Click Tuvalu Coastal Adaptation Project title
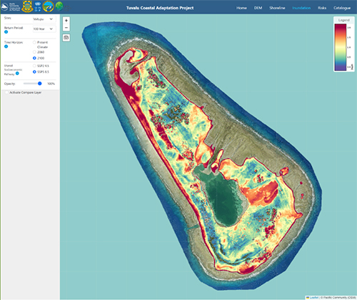This screenshot has height=300, width=357. tap(160, 8)
